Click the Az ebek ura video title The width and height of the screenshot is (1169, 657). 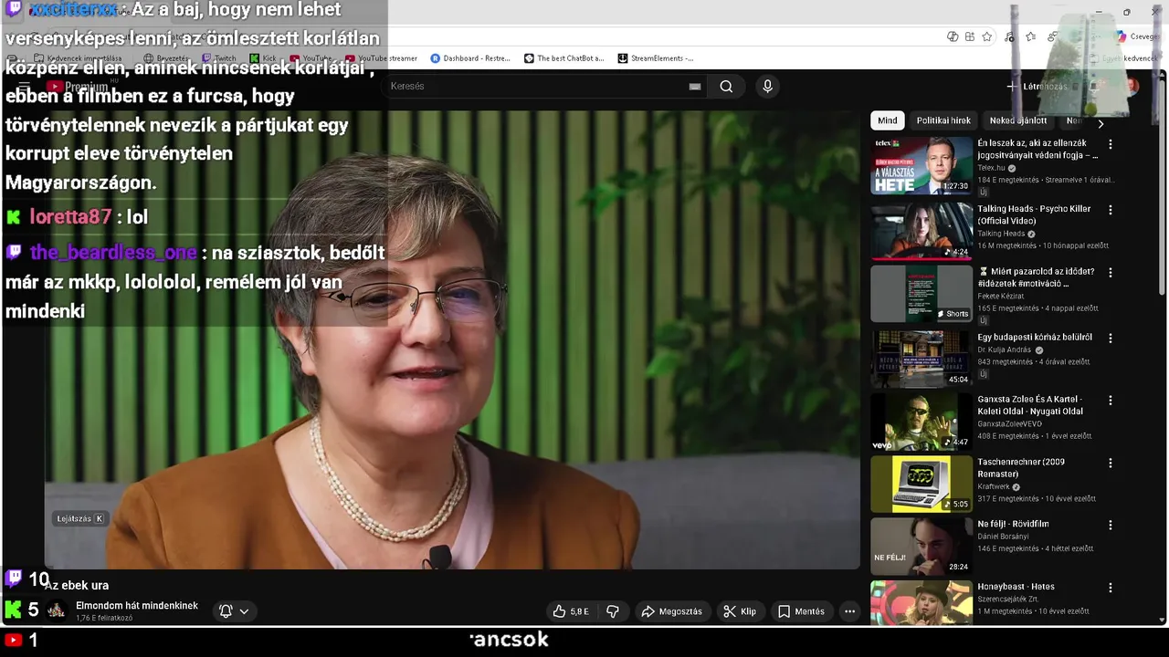[x=77, y=586]
